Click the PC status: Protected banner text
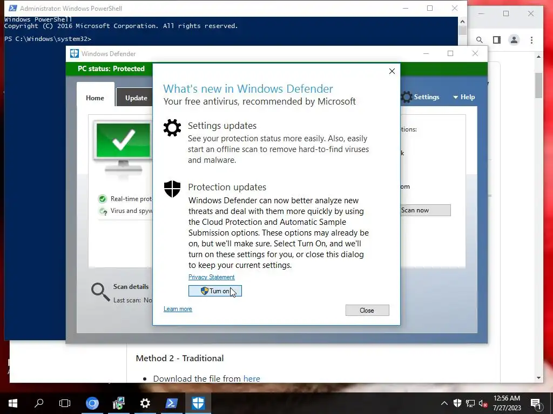This screenshot has height=414, width=553. click(111, 68)
